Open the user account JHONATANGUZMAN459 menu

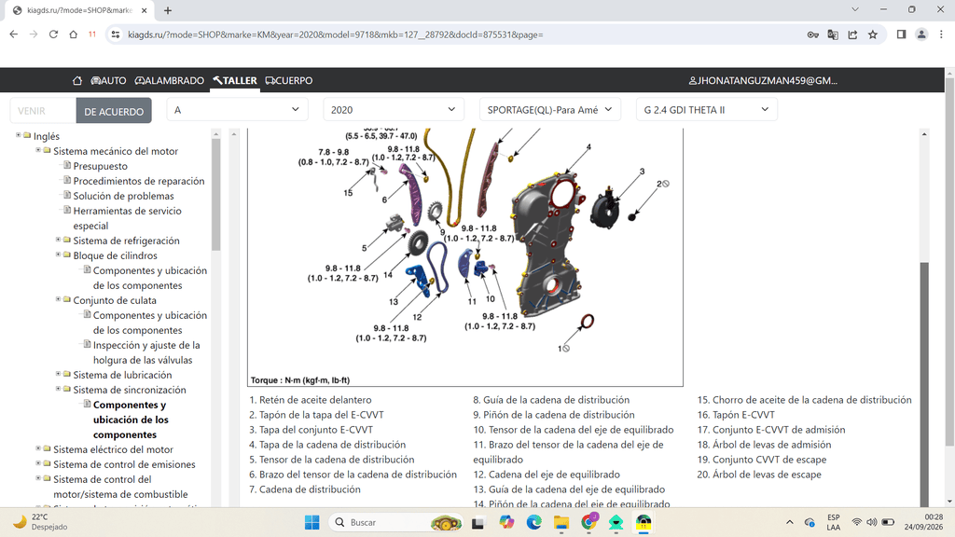[x=763, y=80]
